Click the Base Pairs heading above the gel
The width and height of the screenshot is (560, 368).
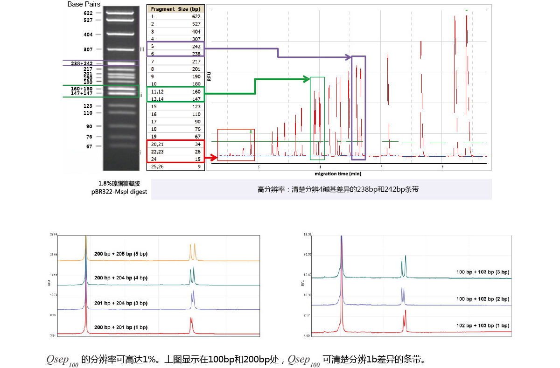[x=84, y=4]
